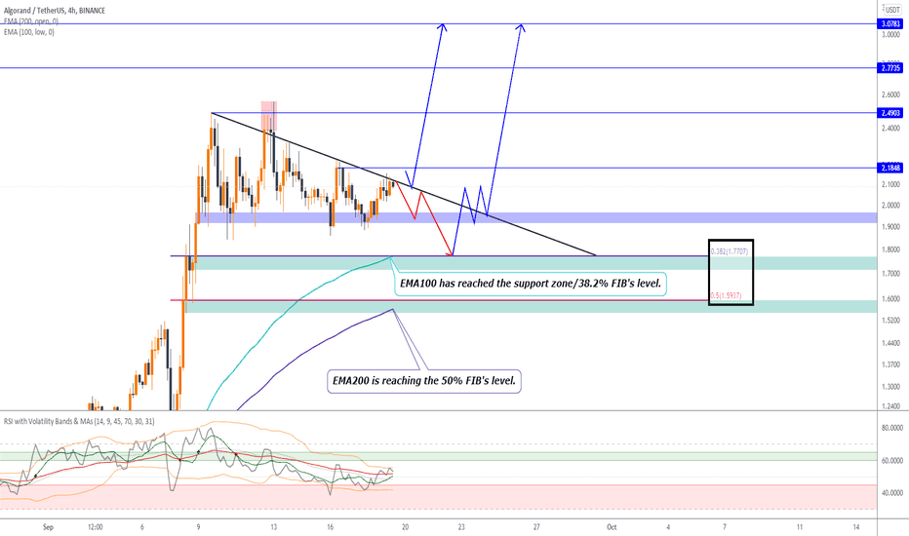Click the 3.0783 price level label

coord(890,23)
